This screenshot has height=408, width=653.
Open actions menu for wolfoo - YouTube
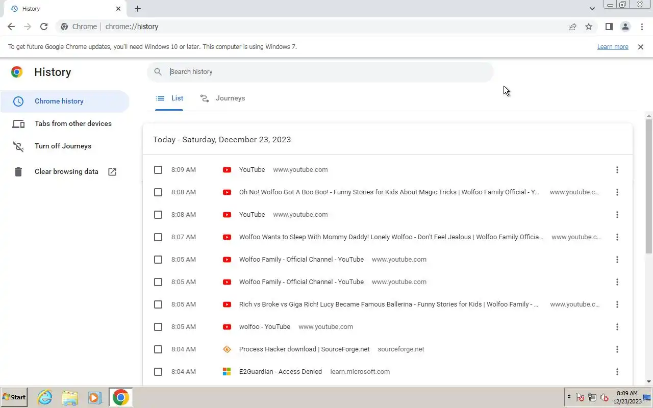point(617,327)
